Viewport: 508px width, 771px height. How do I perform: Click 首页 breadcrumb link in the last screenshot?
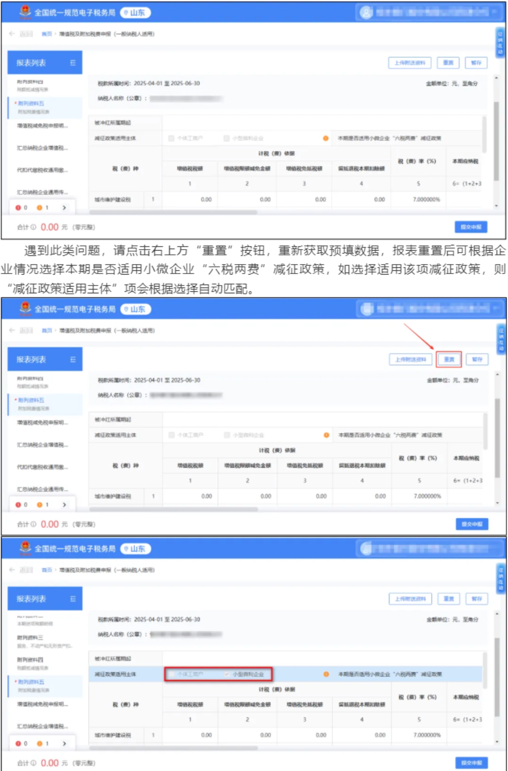click(x=46, y=570)
